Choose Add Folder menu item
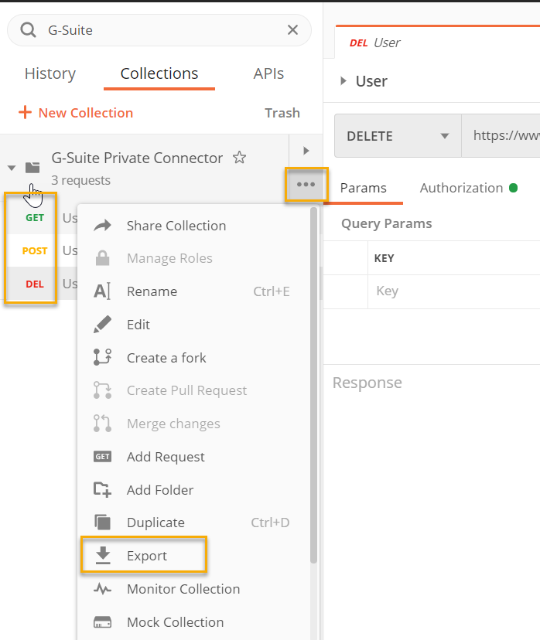540x640 pixels. coord(193,490)
